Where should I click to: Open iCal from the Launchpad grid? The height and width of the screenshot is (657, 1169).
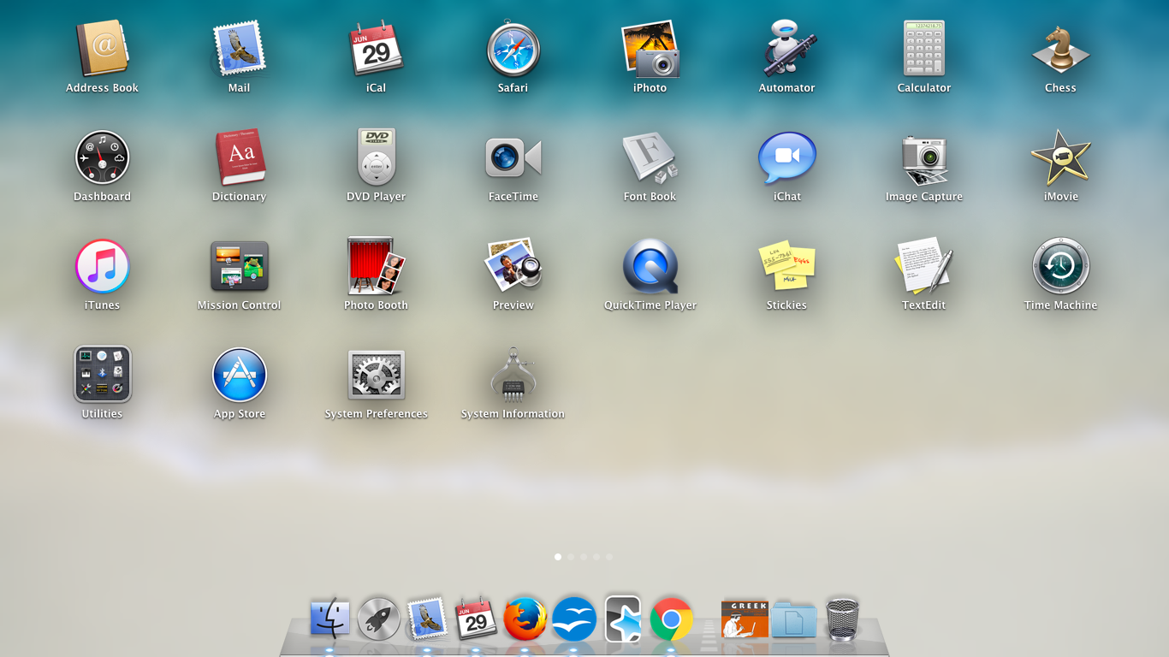(x=376, y=49)
